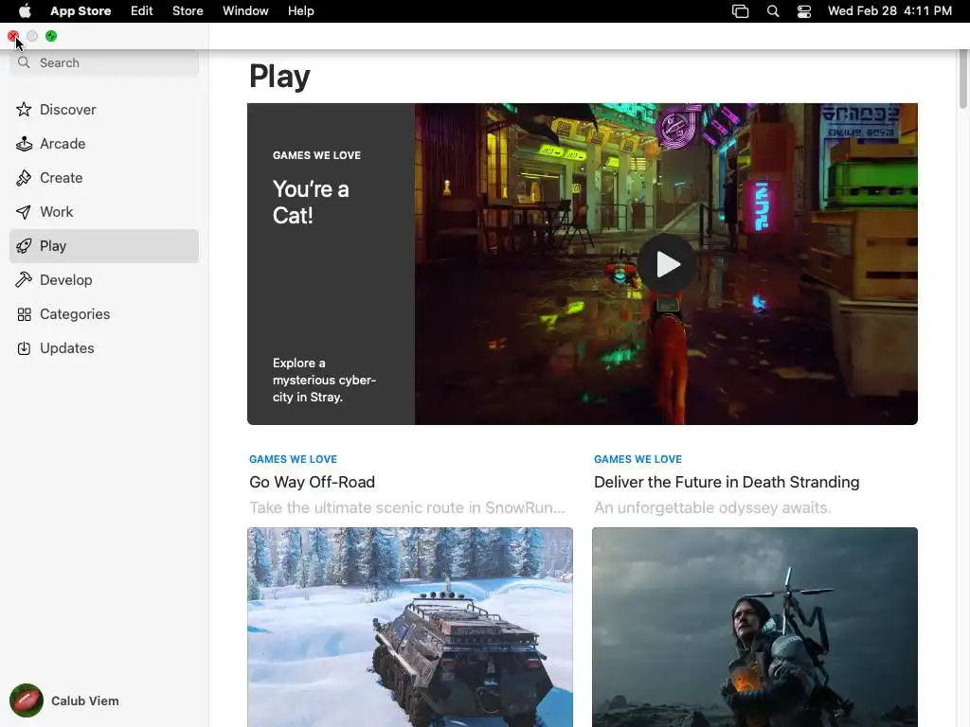
Task: Click the Stage Manager windows icon
Action: 740,11
